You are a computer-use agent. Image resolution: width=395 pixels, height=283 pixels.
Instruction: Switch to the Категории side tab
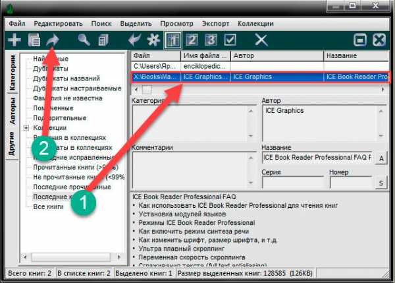click(12, 73)
